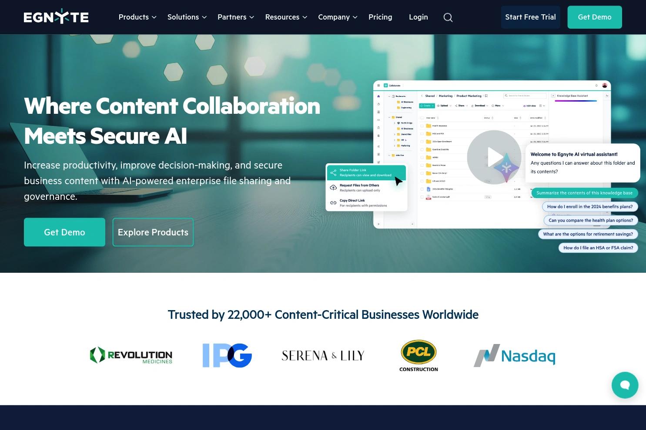Expand the Company menu

tap(338, 17)
